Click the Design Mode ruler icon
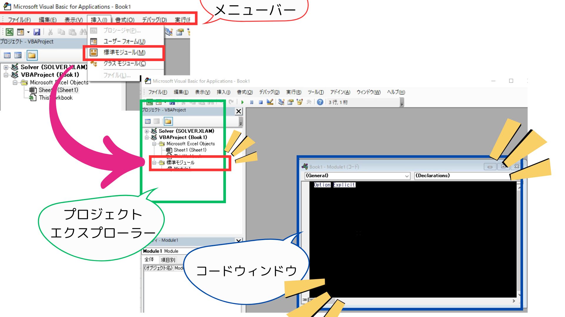The width and height of the screenshot is (565, 317). 270,102
